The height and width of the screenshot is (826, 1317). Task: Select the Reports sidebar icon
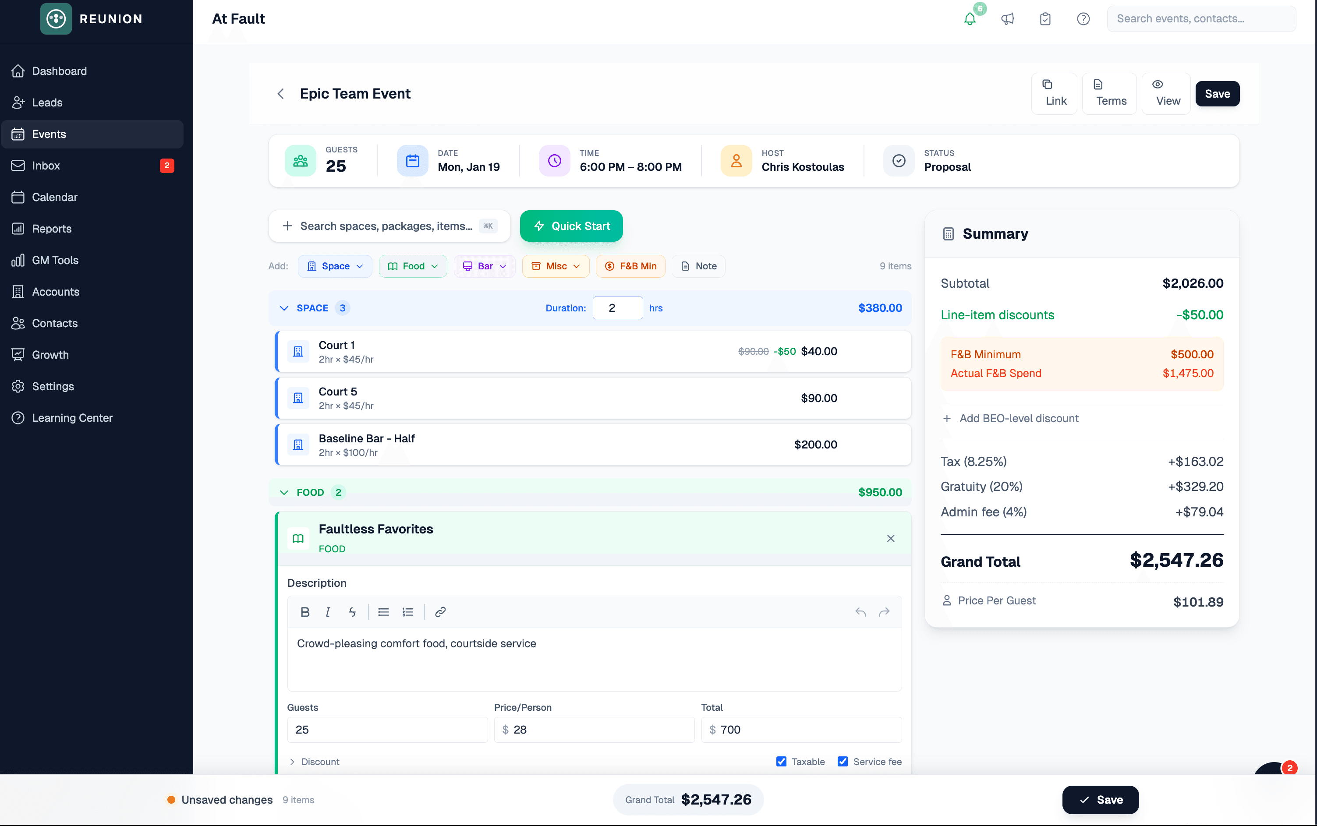click(18, 228)
